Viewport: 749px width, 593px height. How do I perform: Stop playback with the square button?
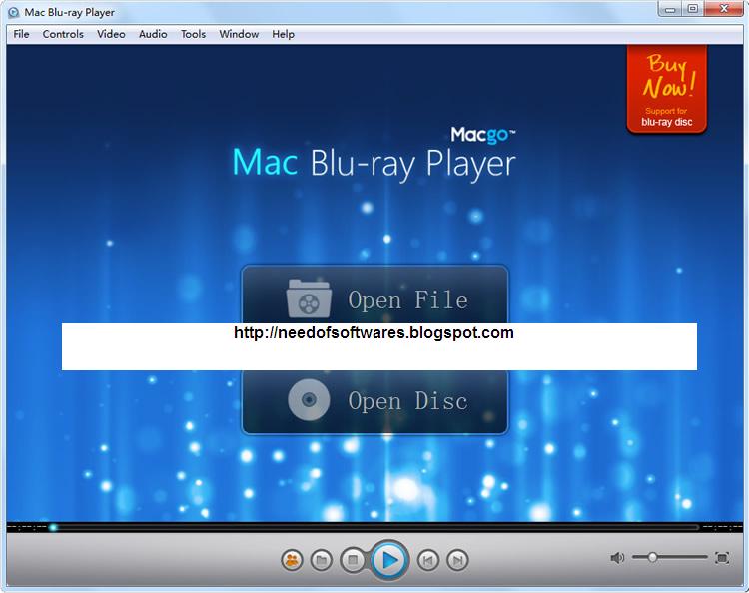pos(353,560)
